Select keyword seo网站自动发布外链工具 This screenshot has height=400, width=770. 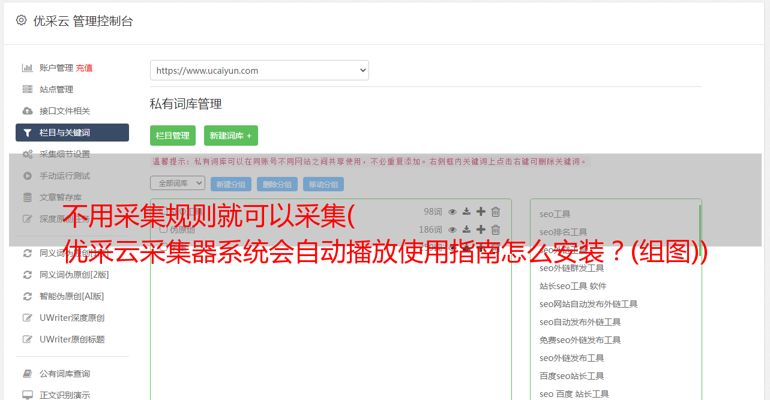click(x=588, y=304)
